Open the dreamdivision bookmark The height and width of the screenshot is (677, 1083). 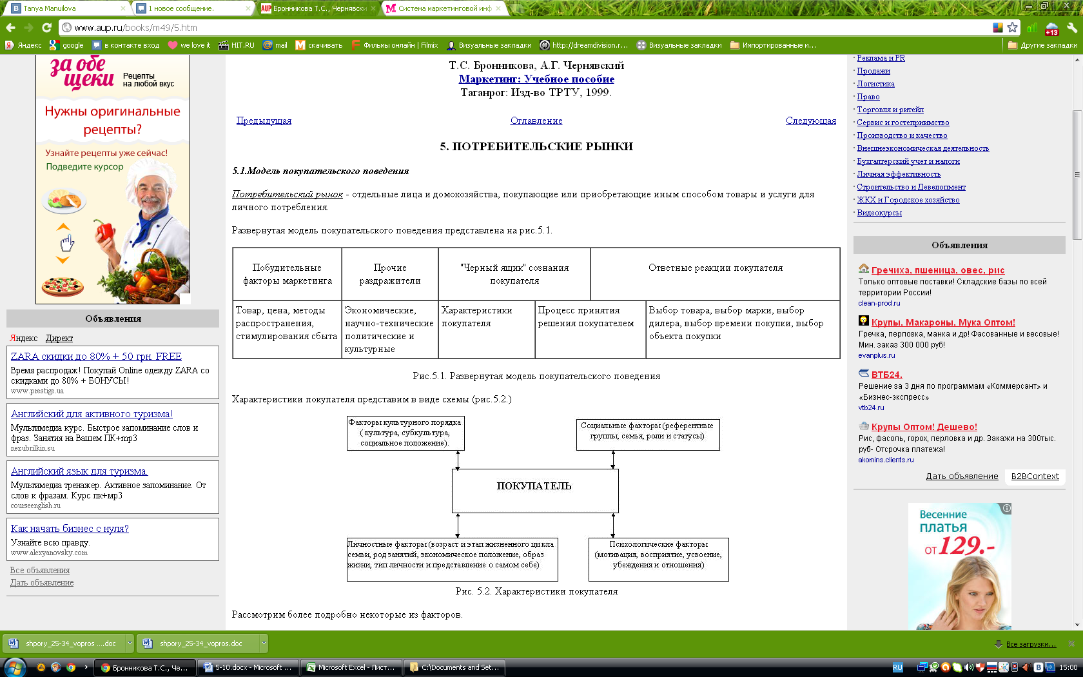pyautogui.click(x=584, y=45)
